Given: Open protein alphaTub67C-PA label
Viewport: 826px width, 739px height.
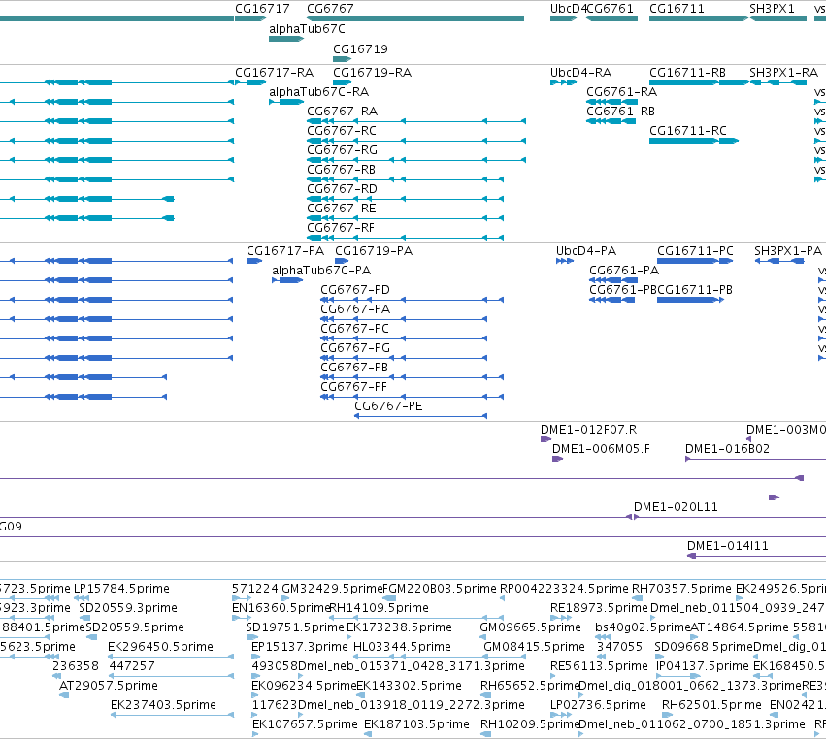Looking at the screenshot, I should point(321,271).
